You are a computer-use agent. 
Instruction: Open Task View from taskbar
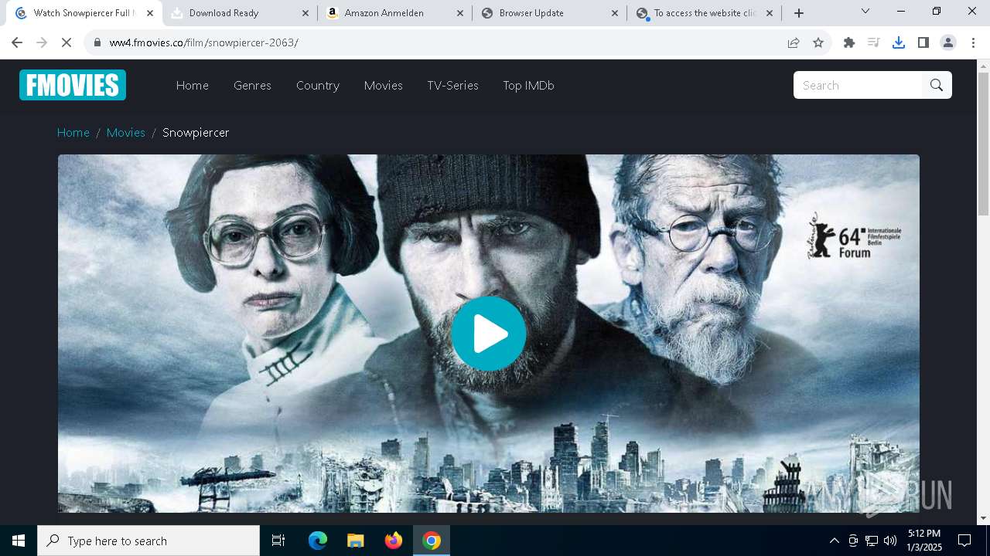[x=278, y=541]
